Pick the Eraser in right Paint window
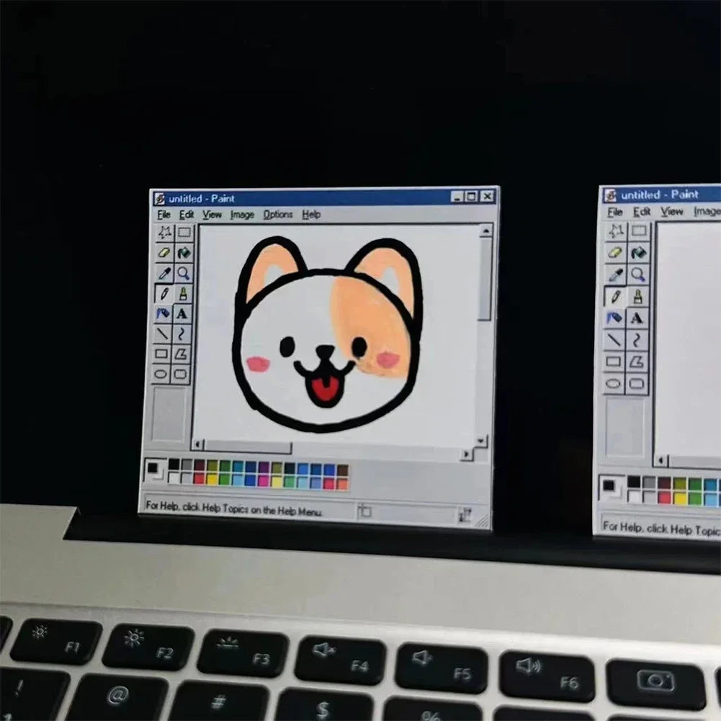721x721 pixels. [x=616, y=252]
